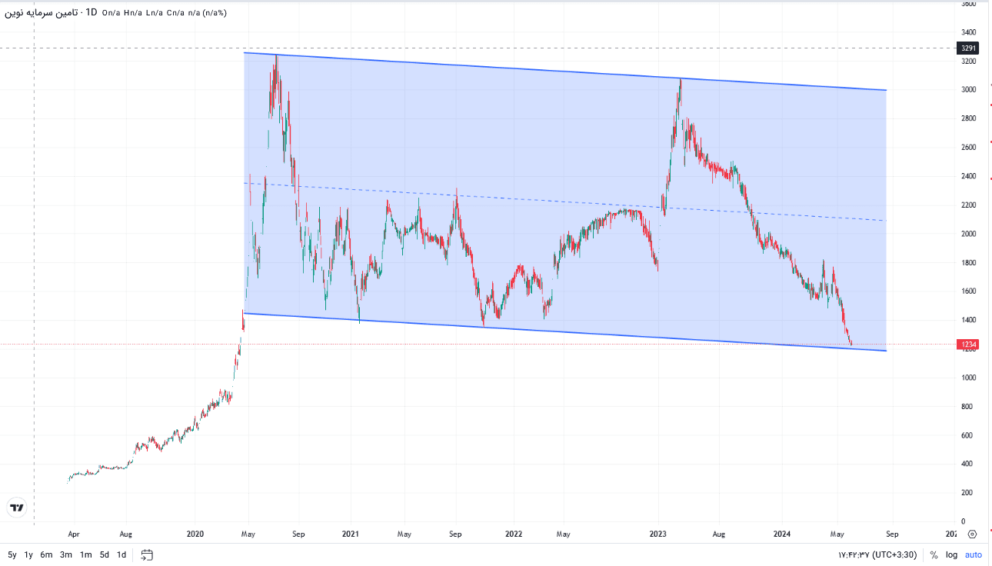Click the 1D interval label in legend
This screenshot has width=992, height=566.
(92, 13)
